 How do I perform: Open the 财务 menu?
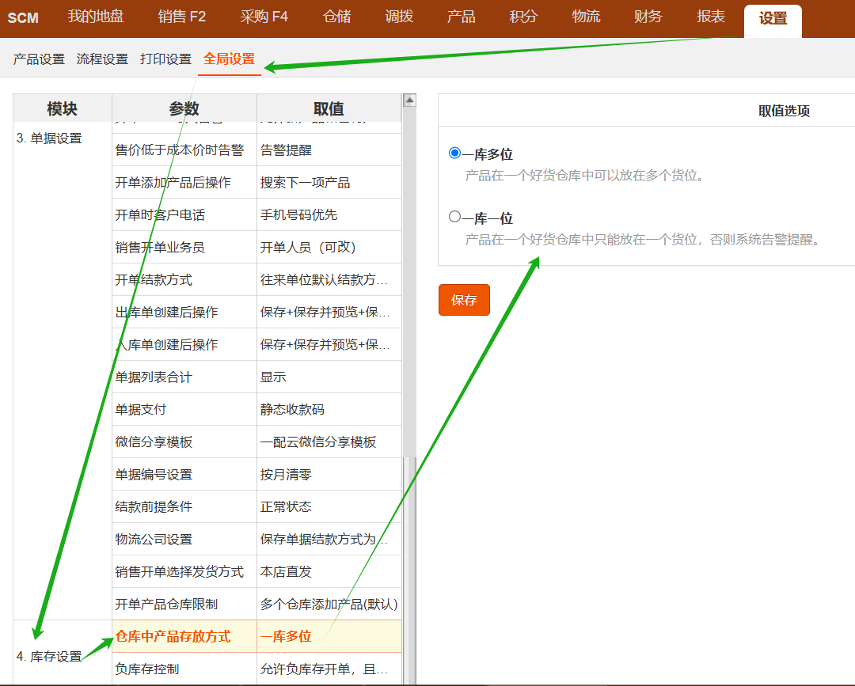click(648, 17)
